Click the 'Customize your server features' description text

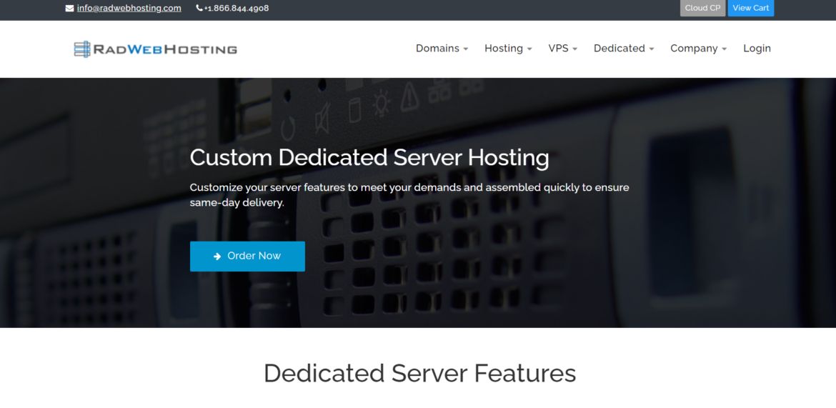coord(409,195)
